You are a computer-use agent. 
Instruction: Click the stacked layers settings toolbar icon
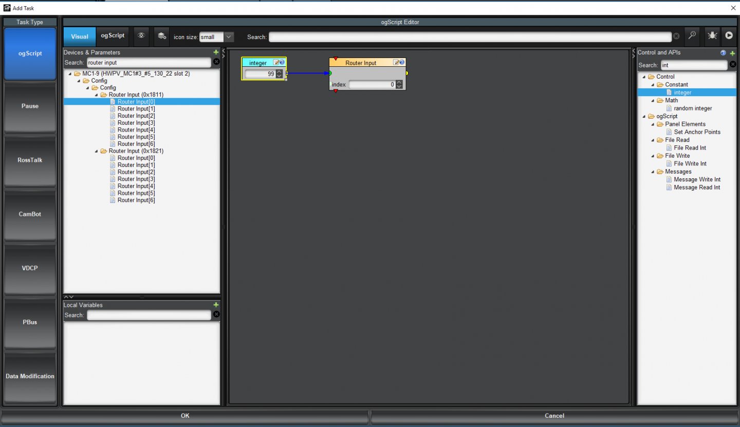point(162,36)
